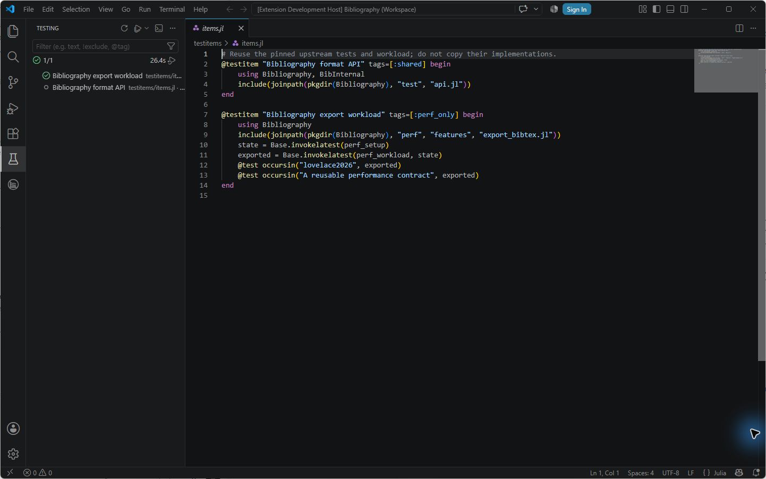Open the File menu
This screenshot has height=479, width=766.
[x=29, y=9]
